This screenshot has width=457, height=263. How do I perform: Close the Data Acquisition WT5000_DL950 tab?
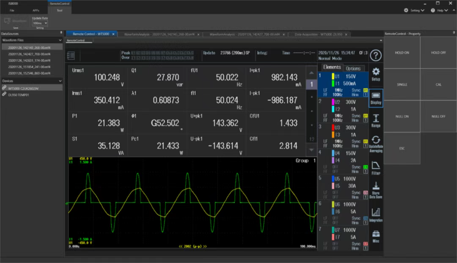(346, 34)
